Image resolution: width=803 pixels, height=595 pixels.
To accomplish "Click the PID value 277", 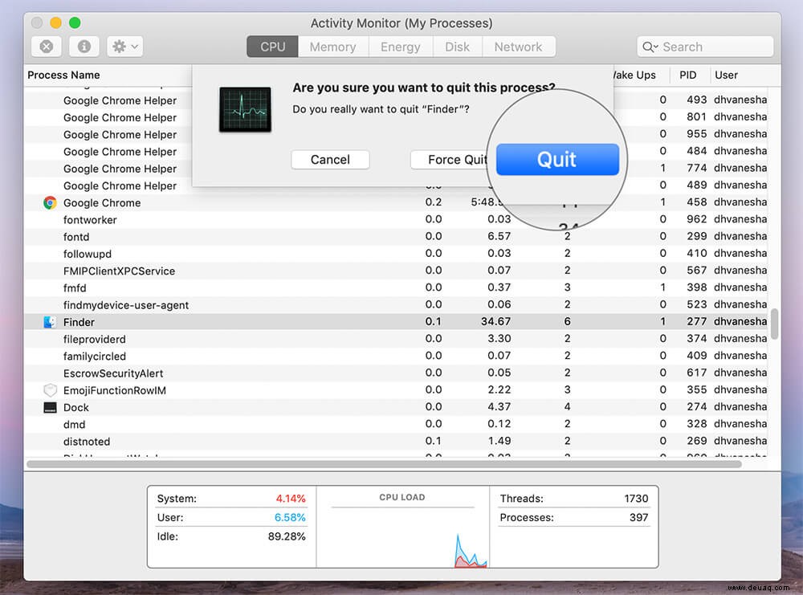I will click(696, 321).
